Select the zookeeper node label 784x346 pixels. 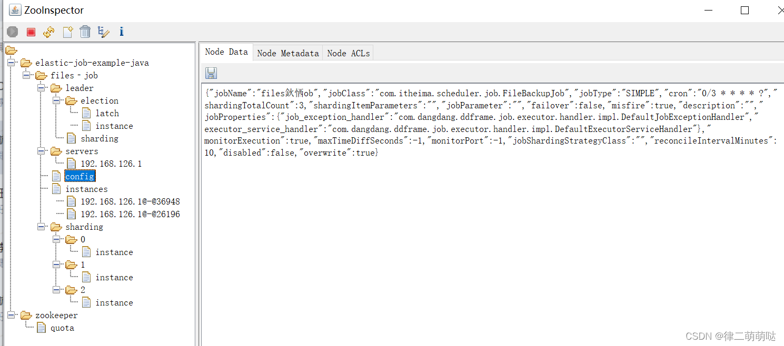coord(56,316)
